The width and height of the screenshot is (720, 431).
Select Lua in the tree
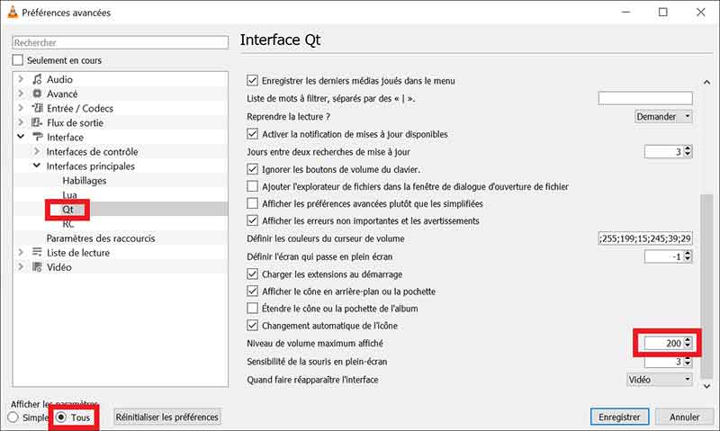click(70, 195)
